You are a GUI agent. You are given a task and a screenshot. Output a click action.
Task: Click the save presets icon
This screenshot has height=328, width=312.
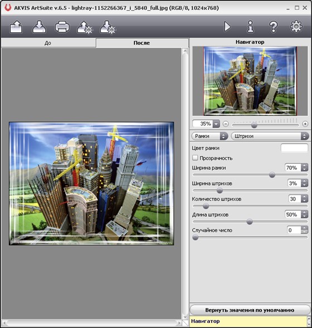[x=108, y=27]
